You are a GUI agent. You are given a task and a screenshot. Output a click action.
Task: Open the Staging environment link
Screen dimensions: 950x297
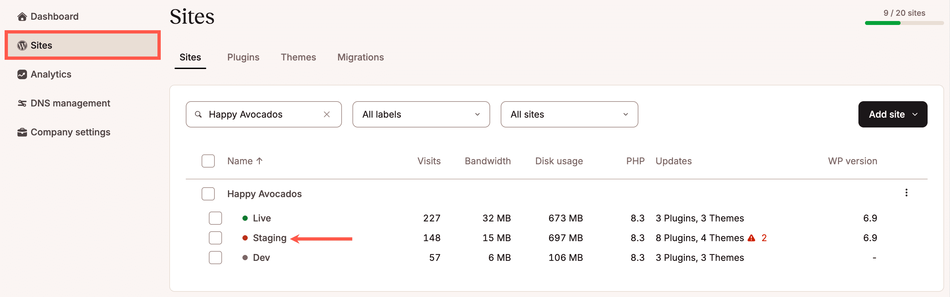coord(269,238)
